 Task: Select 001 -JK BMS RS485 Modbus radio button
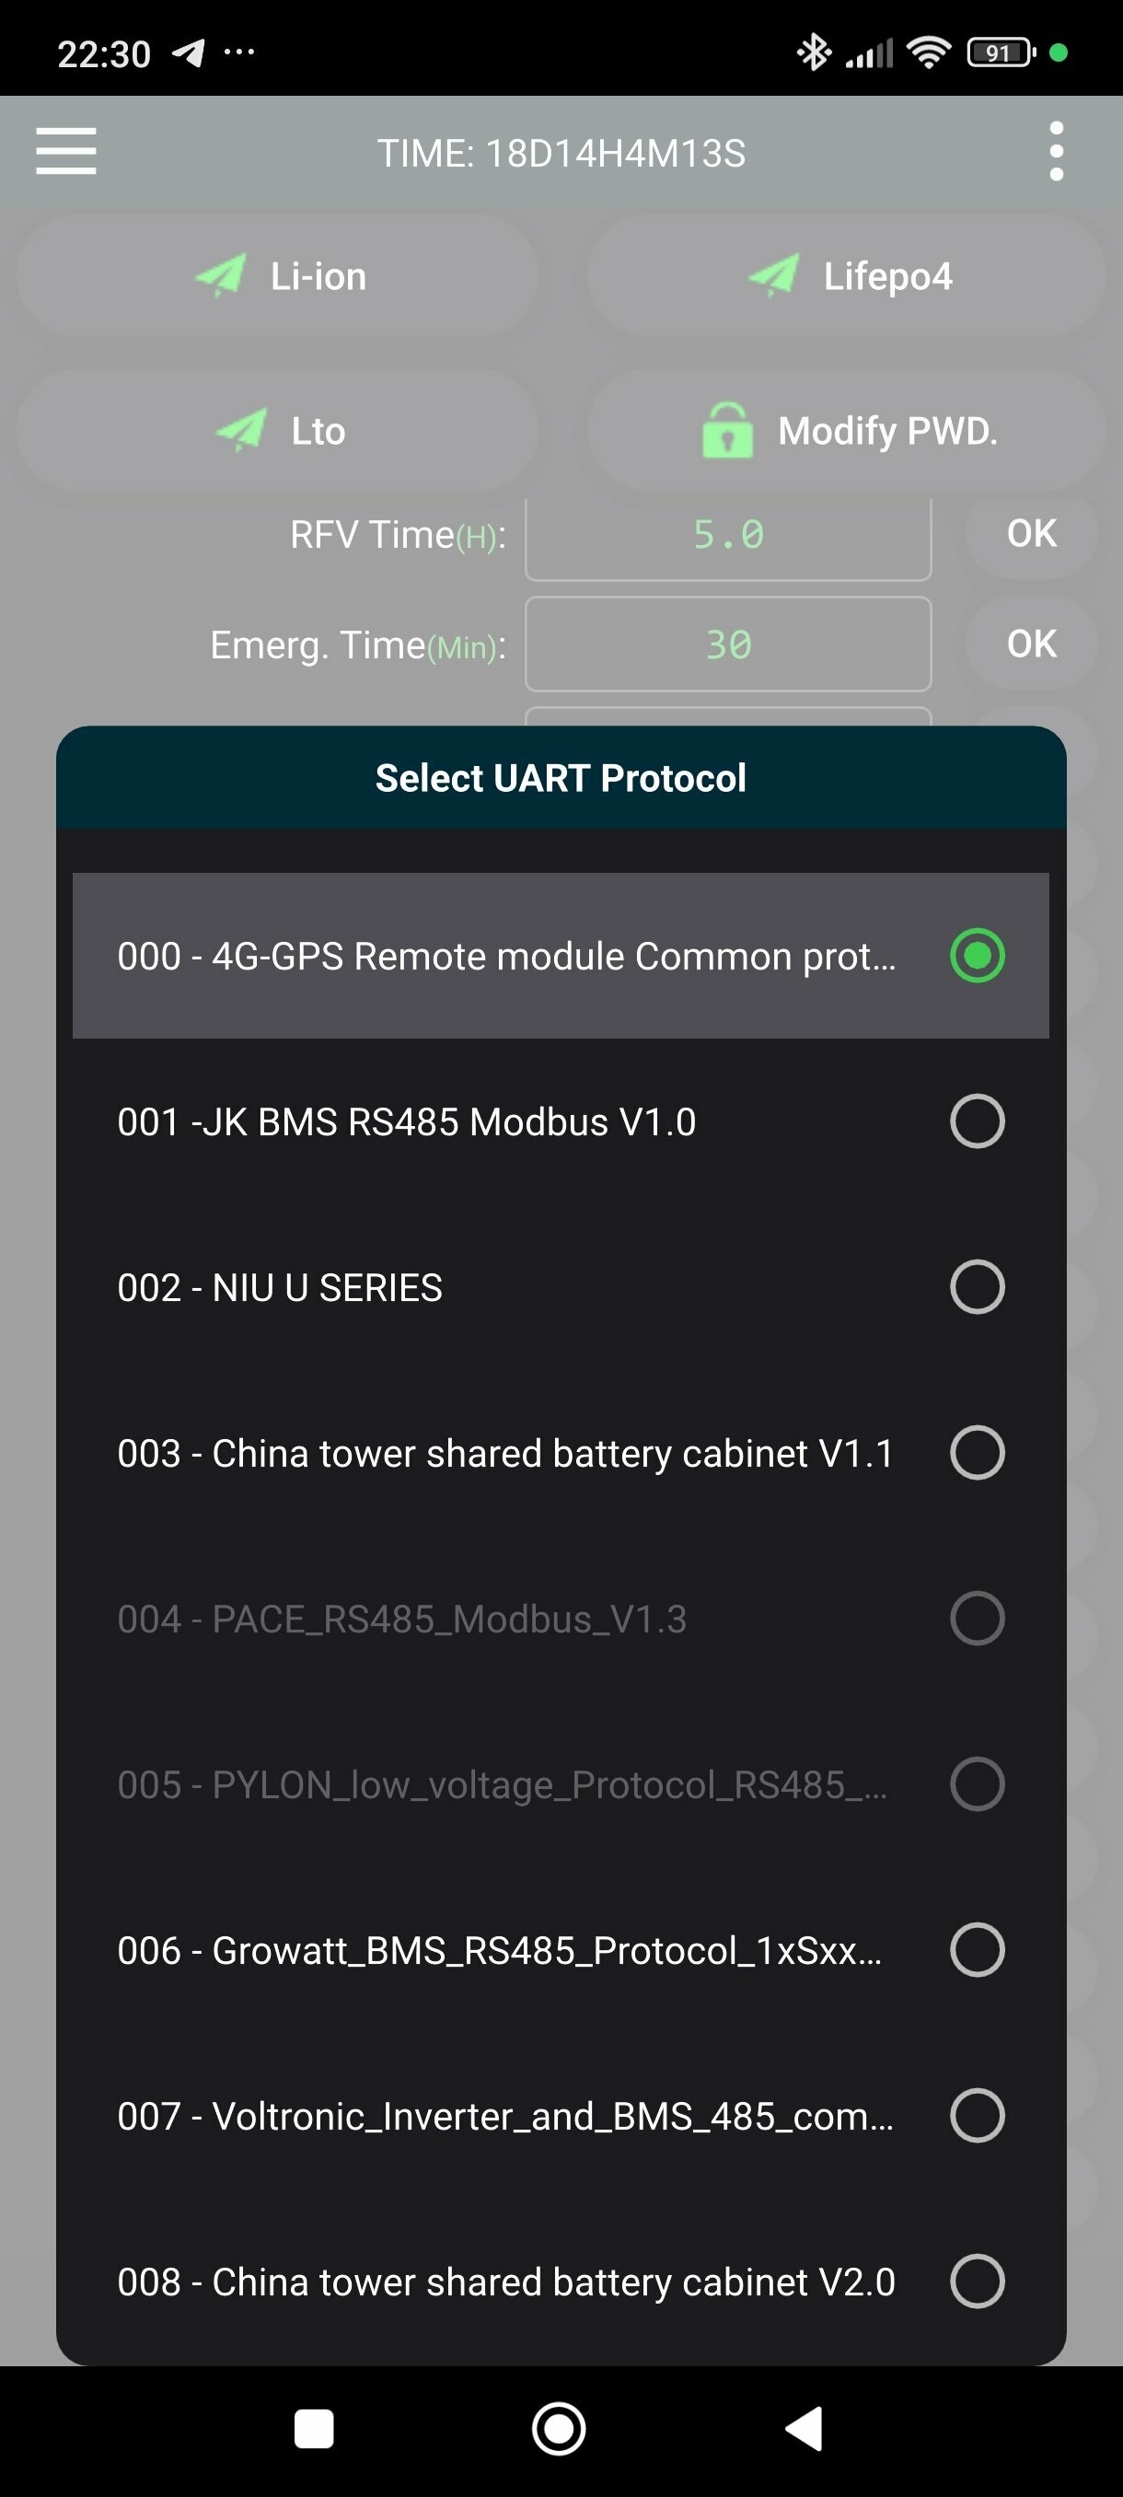pos(977,1121)
